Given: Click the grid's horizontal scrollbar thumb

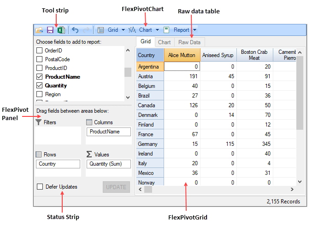Looking at the screenshot, I should 148,189.
